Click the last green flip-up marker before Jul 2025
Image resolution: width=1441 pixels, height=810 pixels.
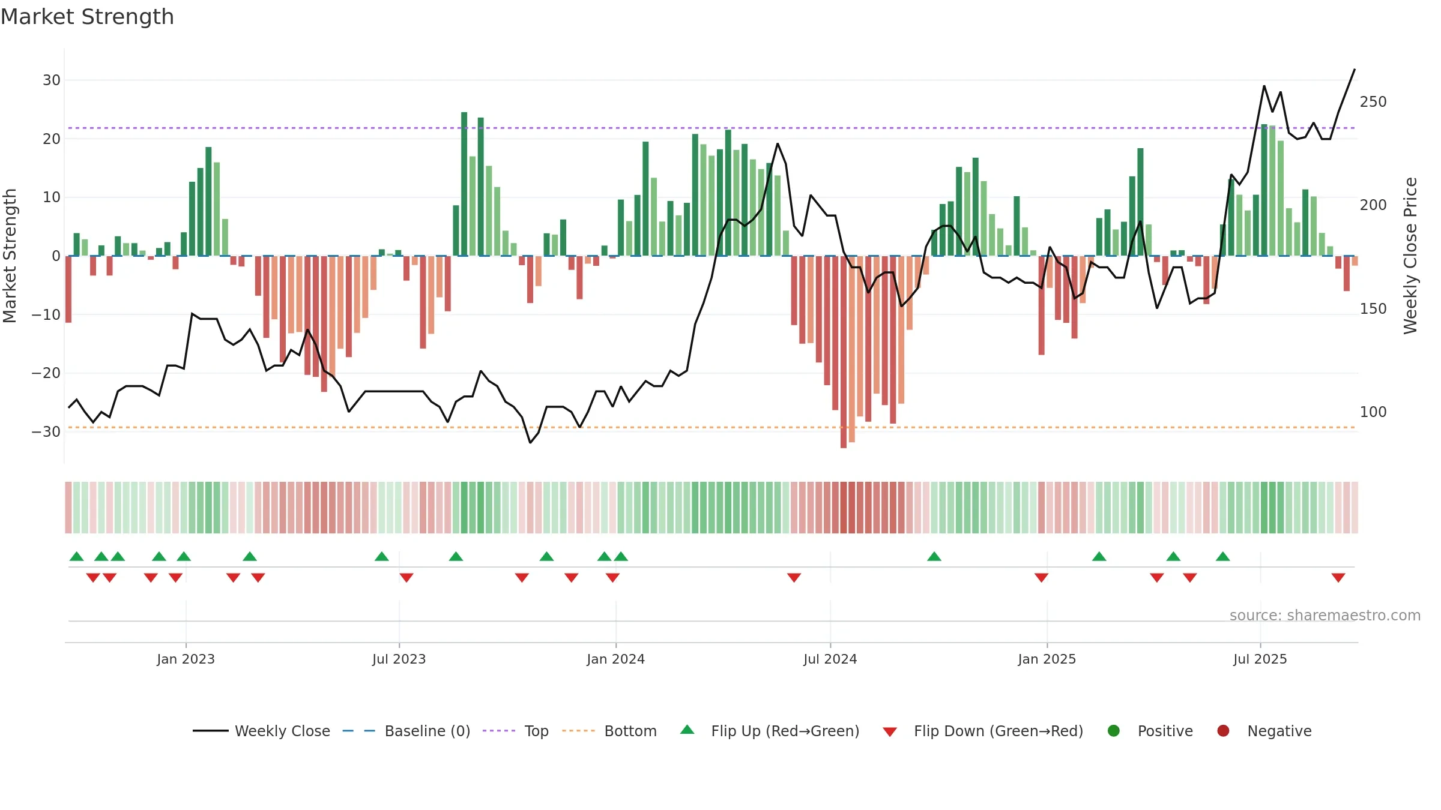[1223, 556]
